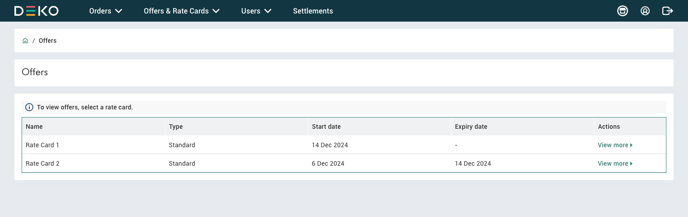Click the info icon beside rate card hint
The image size is (688, 217).
pyautogui.click(x=29, y=107)
